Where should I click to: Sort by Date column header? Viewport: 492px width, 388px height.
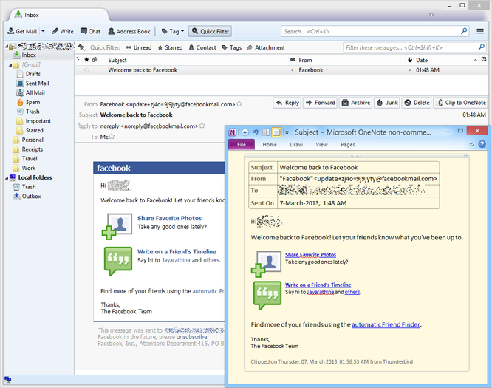coord(445,60)
